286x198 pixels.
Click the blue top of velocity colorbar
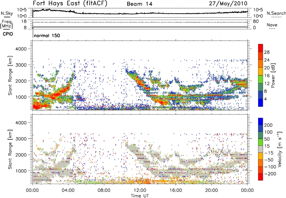pyautogui.click(x=261, y=122)
